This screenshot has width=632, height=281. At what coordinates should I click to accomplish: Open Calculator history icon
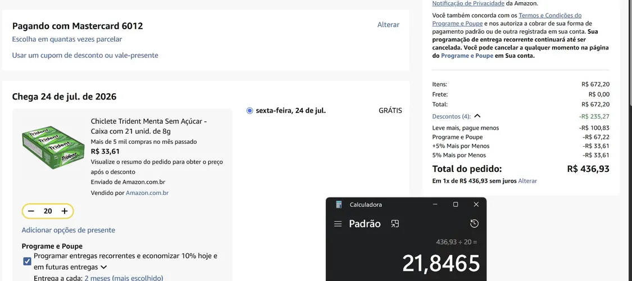coord(474,224)
